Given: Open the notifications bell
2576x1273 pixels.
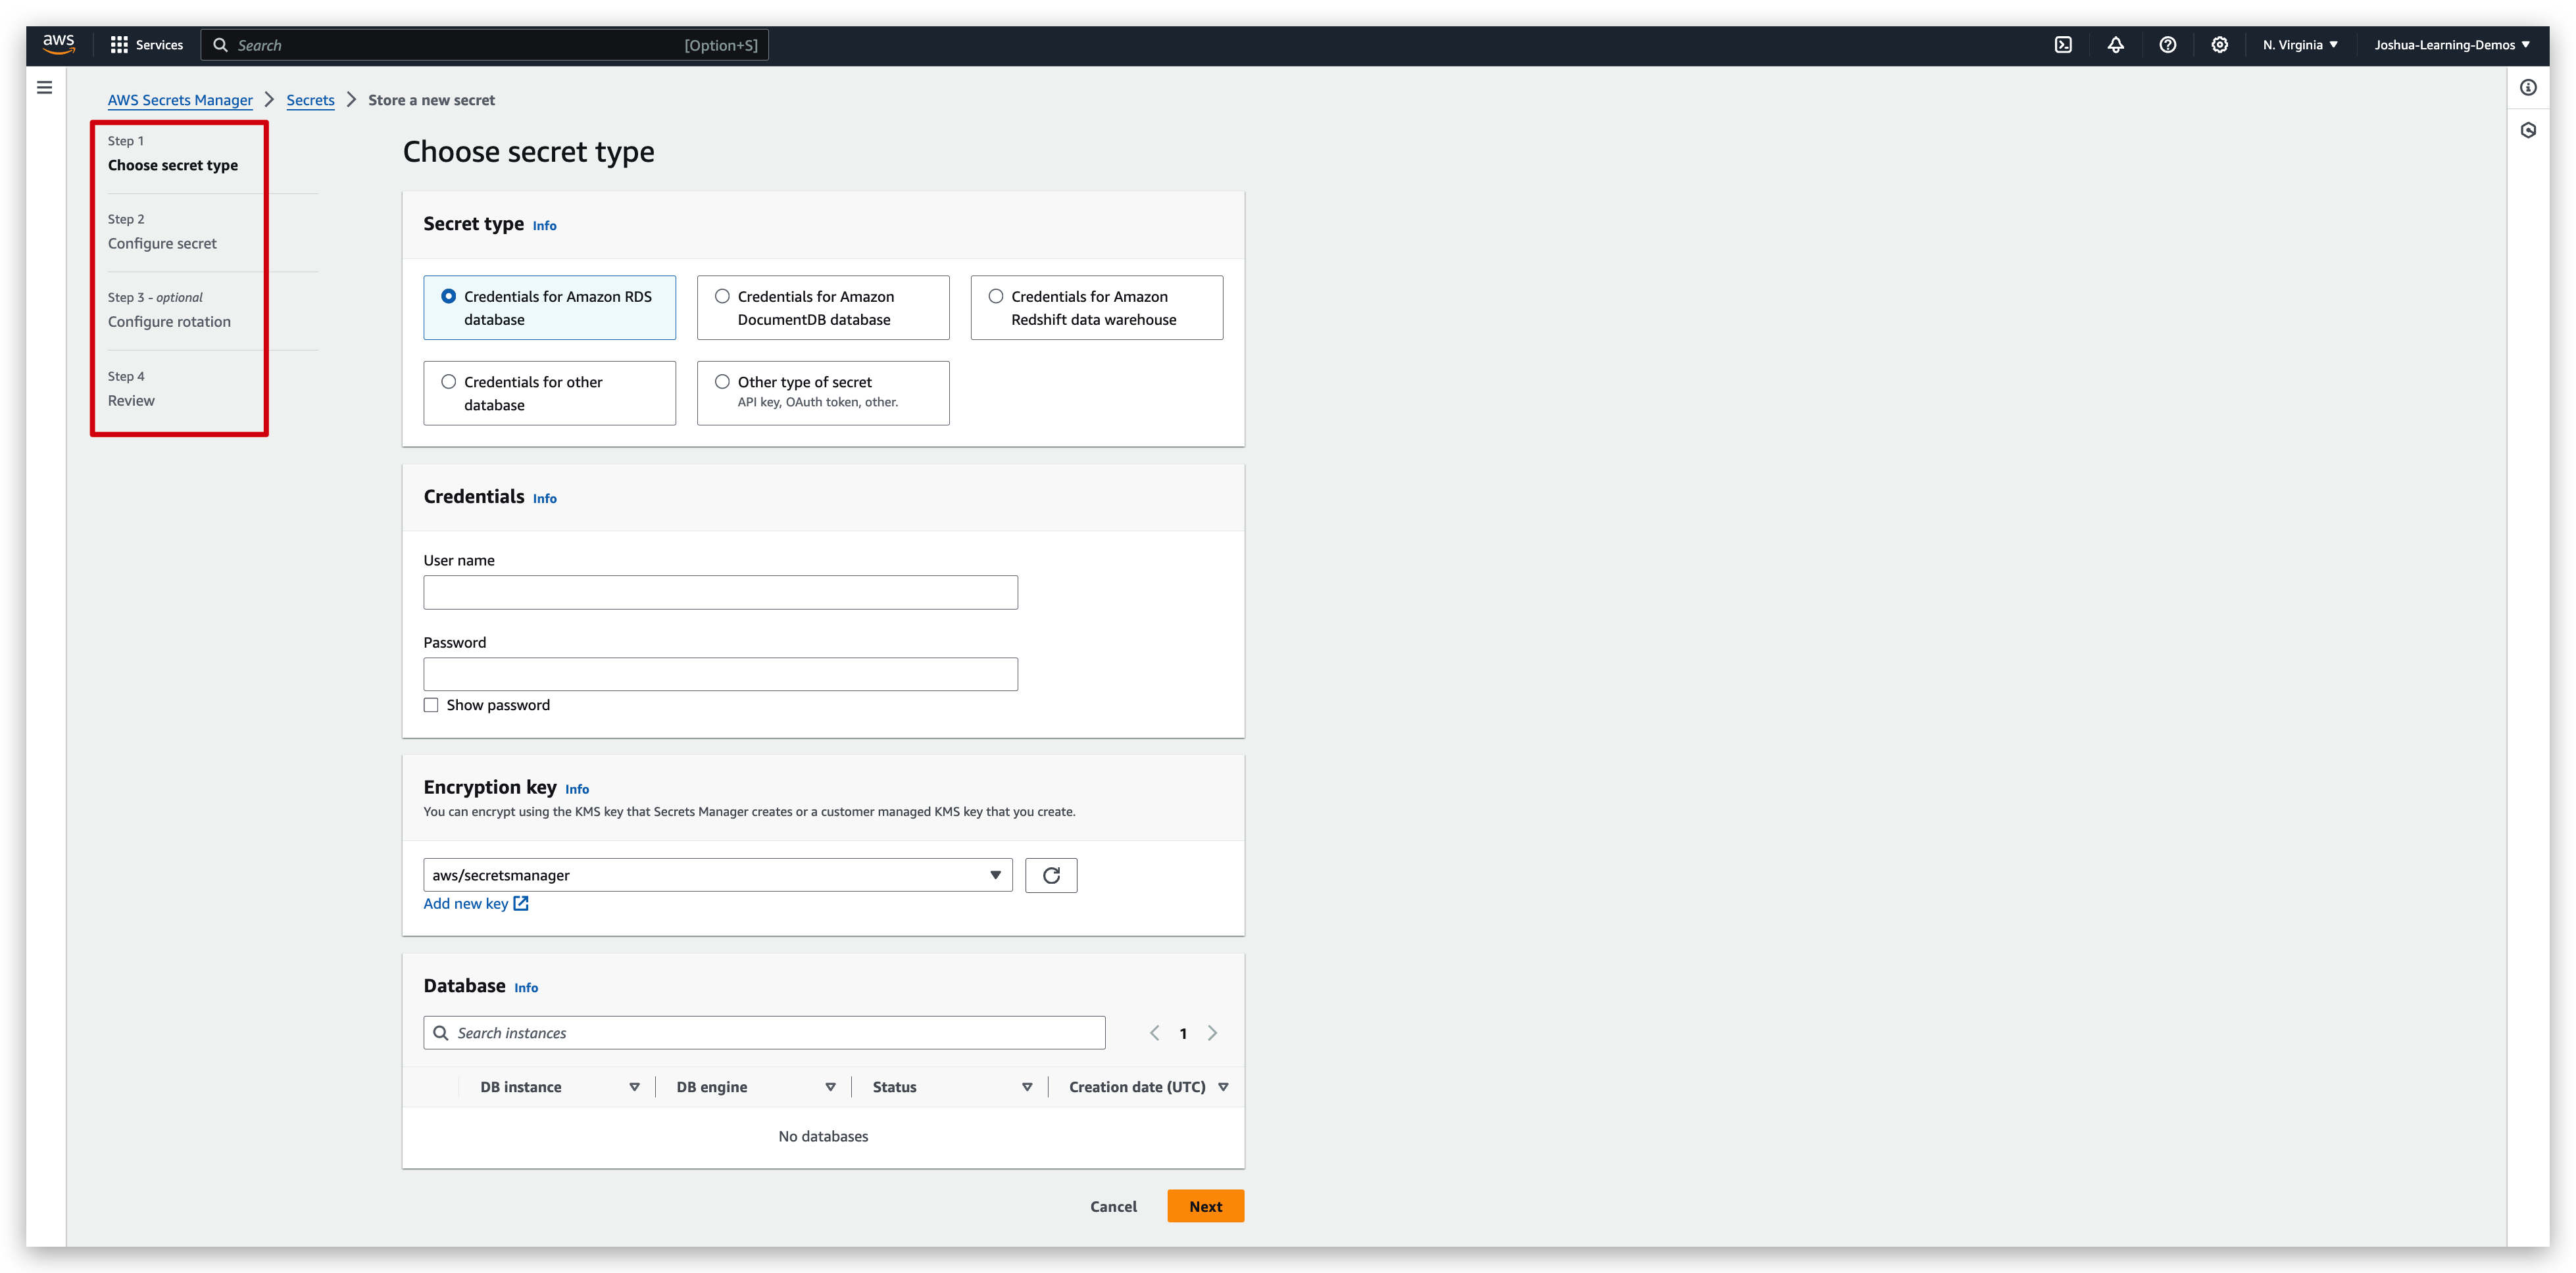Looking at the screenshot, I should pos(2116,44).
